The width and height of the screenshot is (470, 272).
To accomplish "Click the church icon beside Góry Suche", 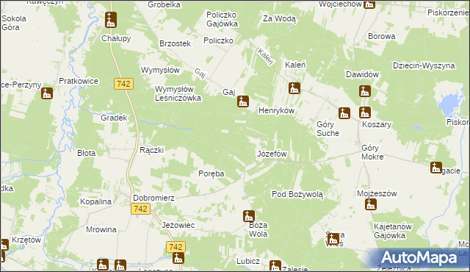I will pos(344,113).
